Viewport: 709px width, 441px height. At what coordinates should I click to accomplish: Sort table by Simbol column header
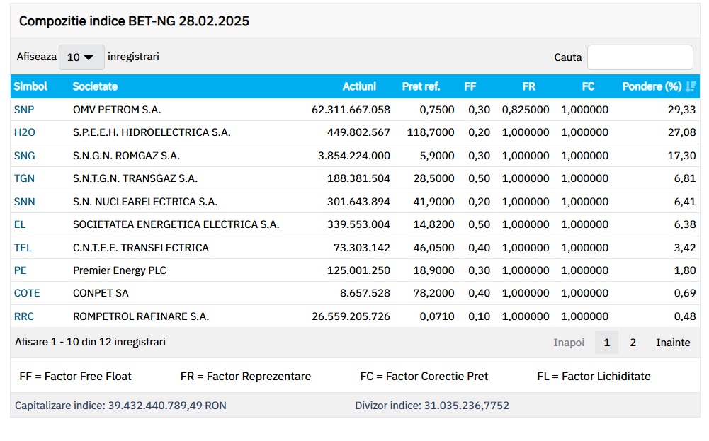pyautogui.click(x=30, y=86)
